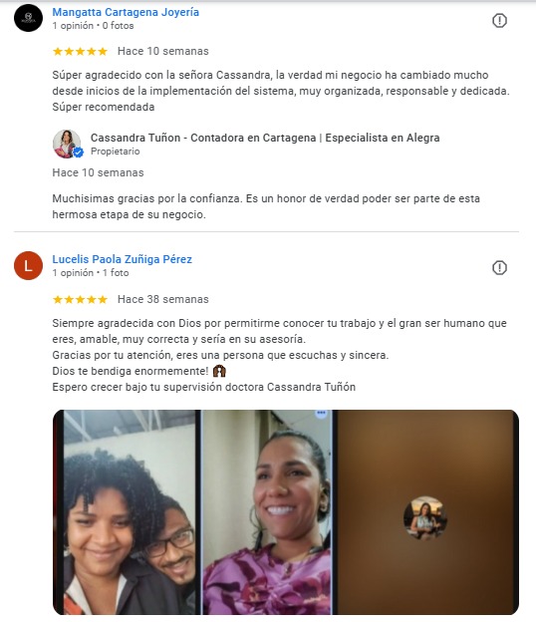Click the five-star rating on Mangatta's review
The image size is (536, 622).
80,51
